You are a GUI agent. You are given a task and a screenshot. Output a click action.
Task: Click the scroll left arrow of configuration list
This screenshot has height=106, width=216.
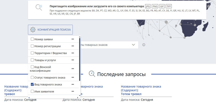tap(29, 98)
